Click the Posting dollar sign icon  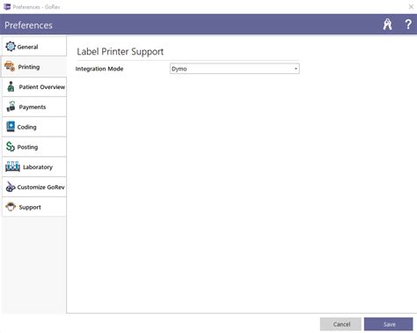pos(11,146)
